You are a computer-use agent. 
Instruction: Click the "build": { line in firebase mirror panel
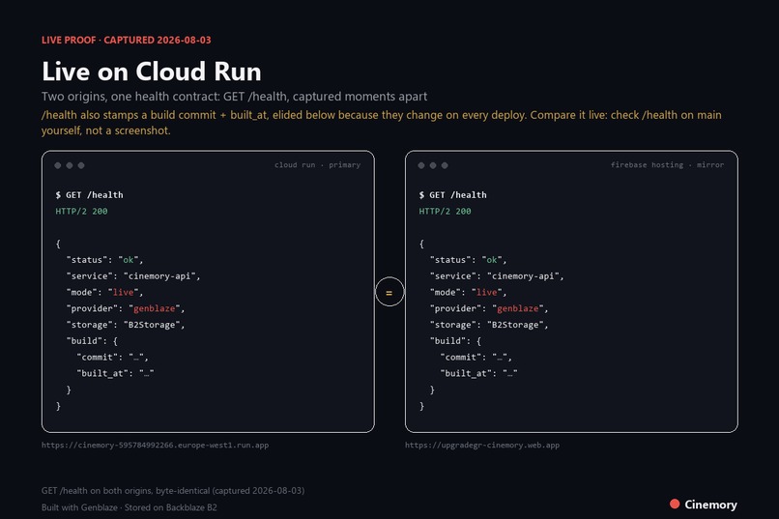tap(455, 341)
